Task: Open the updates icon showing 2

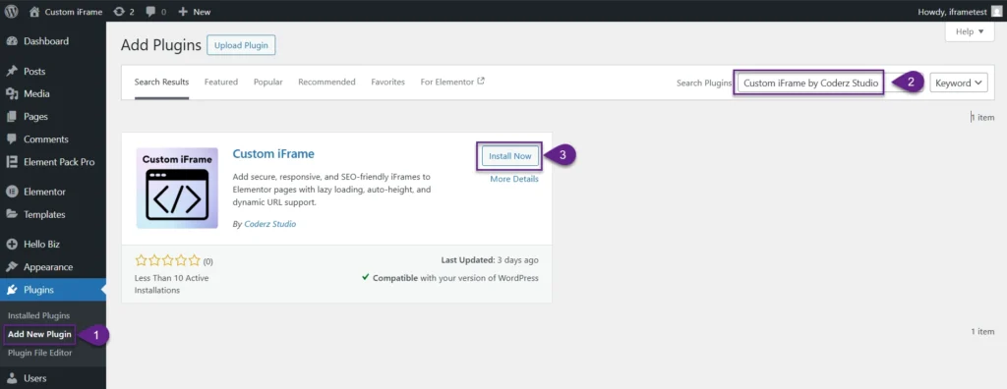Action: point(123,12)
